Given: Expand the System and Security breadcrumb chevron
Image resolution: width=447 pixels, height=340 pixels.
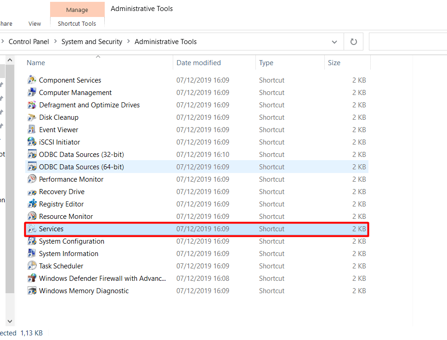Looking at the screenshot, I should pos(129,41).
